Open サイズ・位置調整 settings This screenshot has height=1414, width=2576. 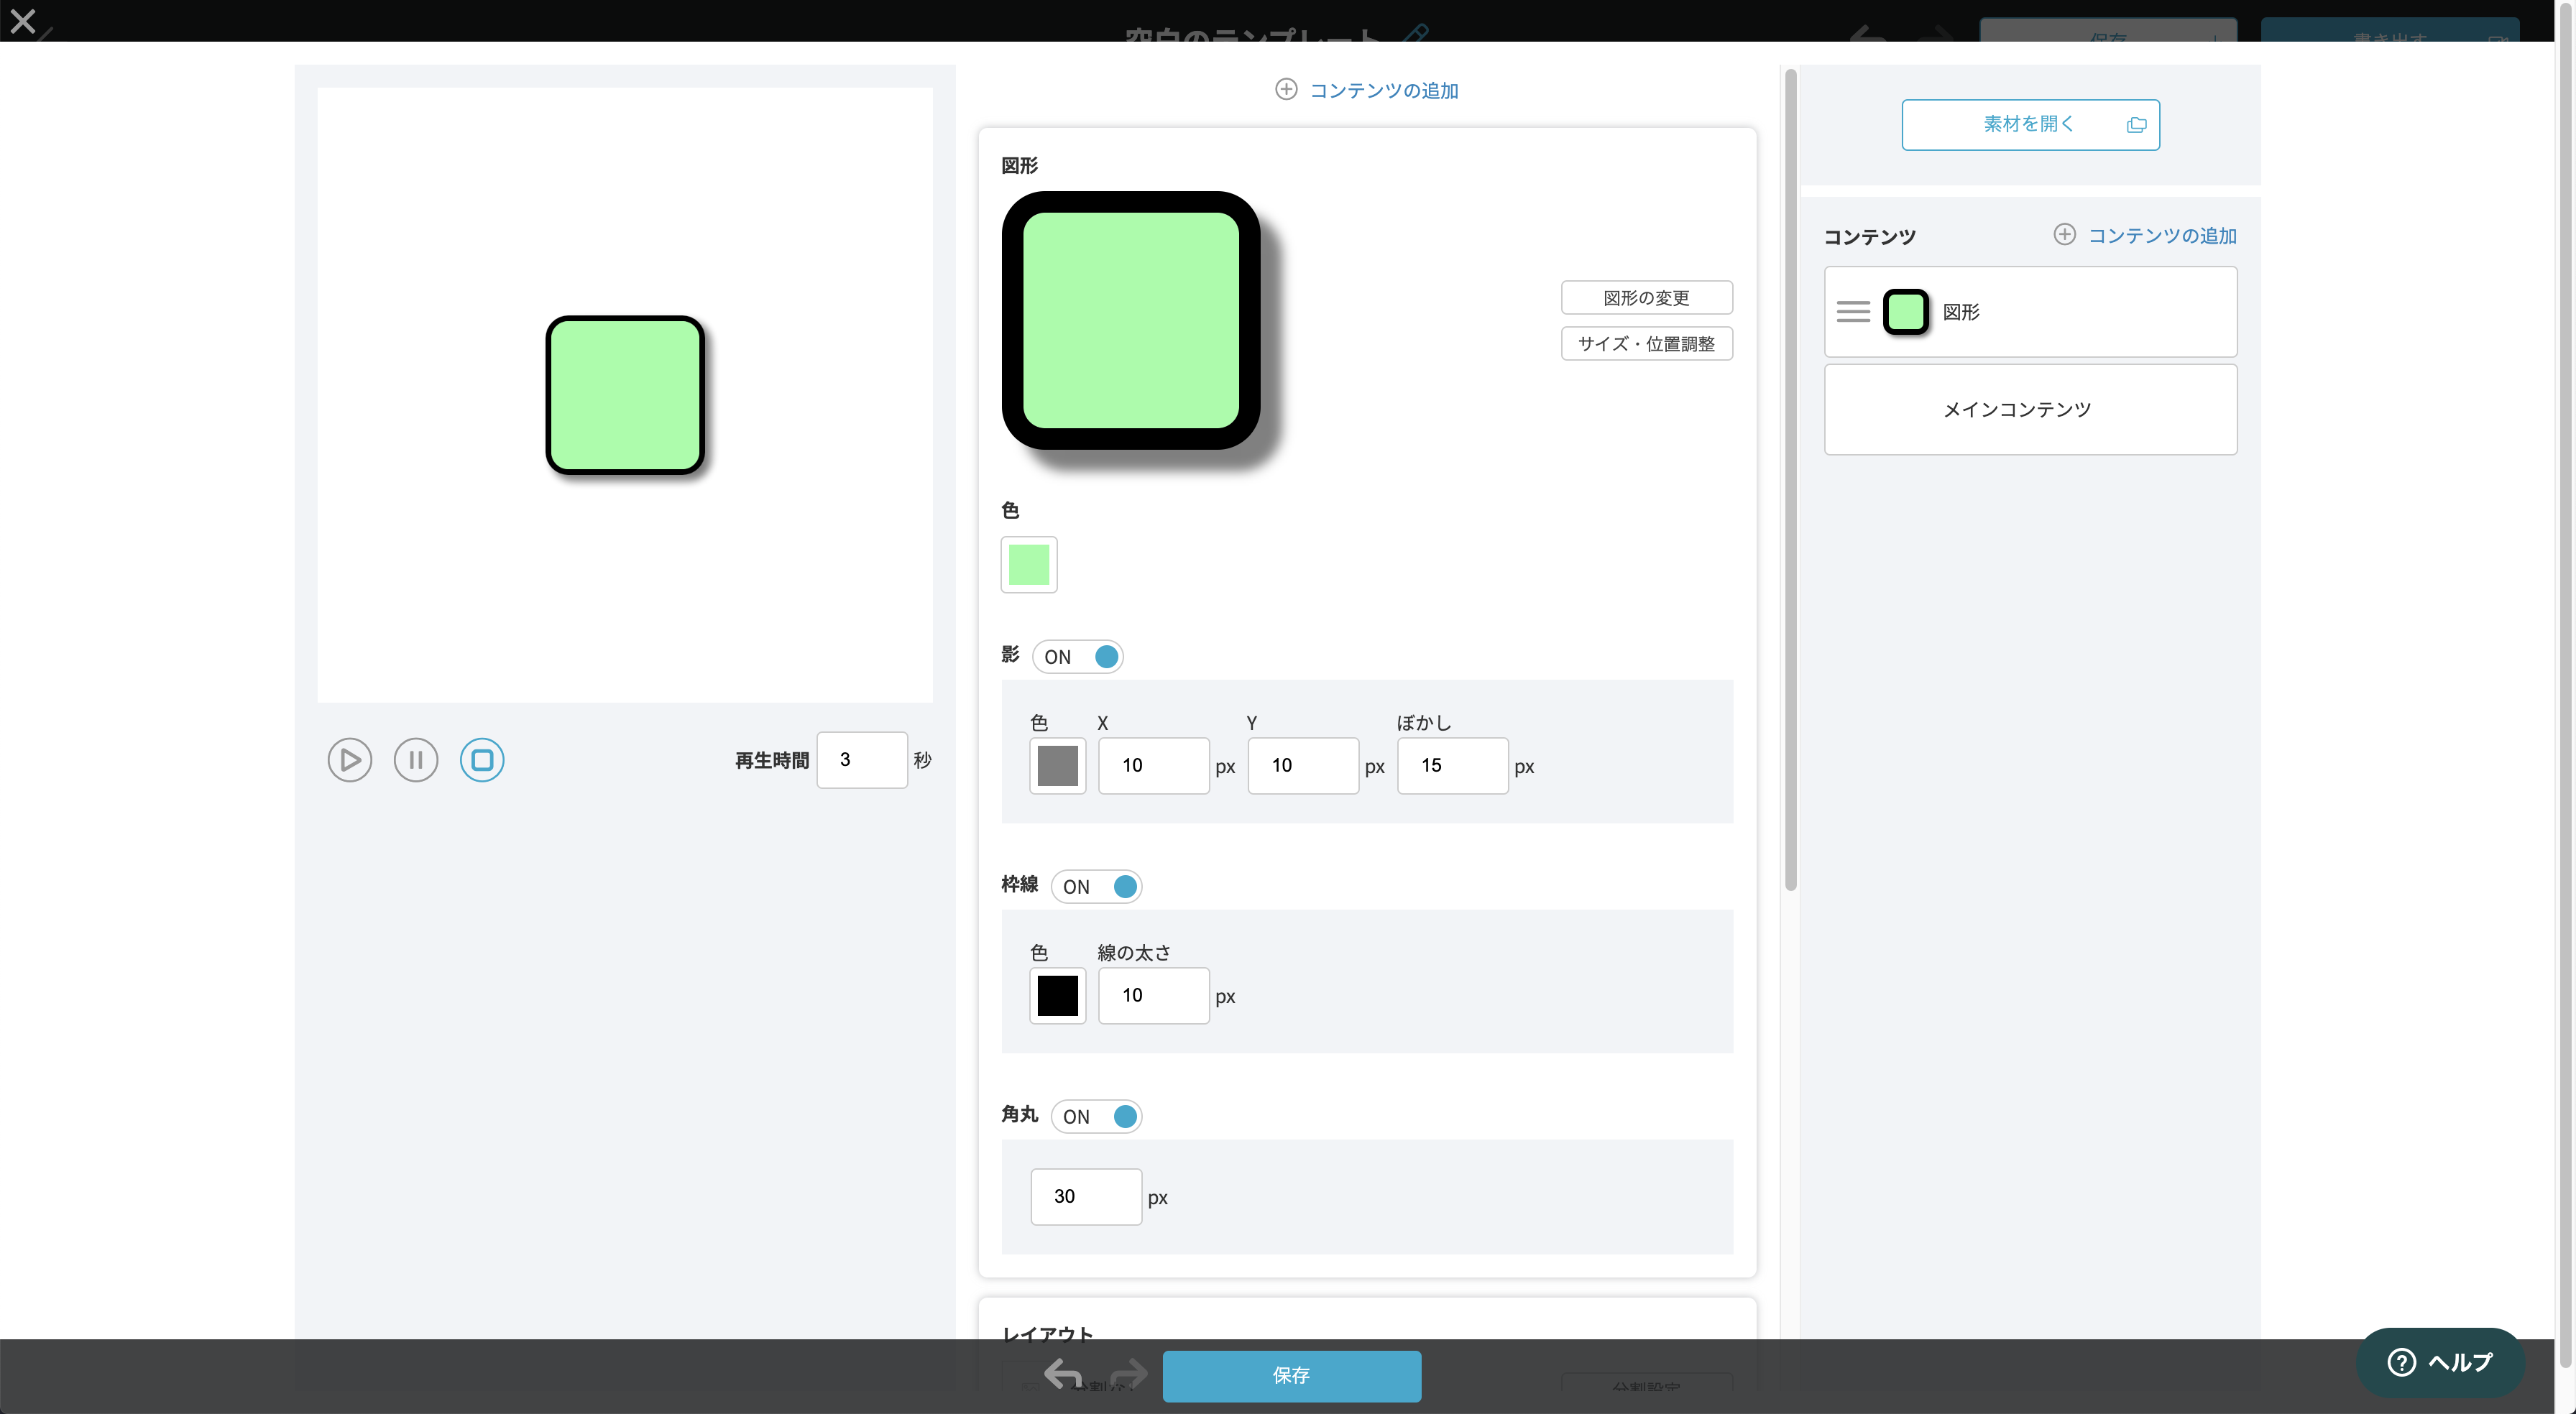[x=1646, y=344]
